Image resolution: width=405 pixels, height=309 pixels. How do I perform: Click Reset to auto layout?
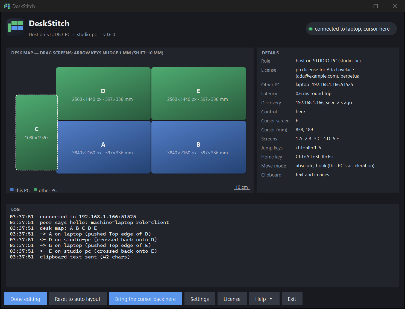point(78,299)
